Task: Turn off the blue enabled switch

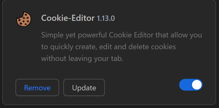Action: (191, 85)
